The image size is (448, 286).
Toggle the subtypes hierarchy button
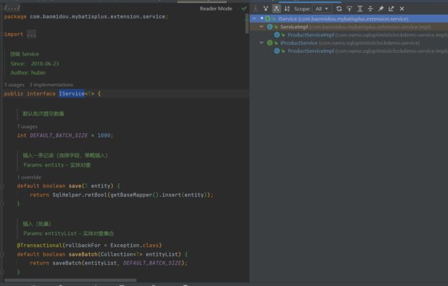[x=276, y=9]
